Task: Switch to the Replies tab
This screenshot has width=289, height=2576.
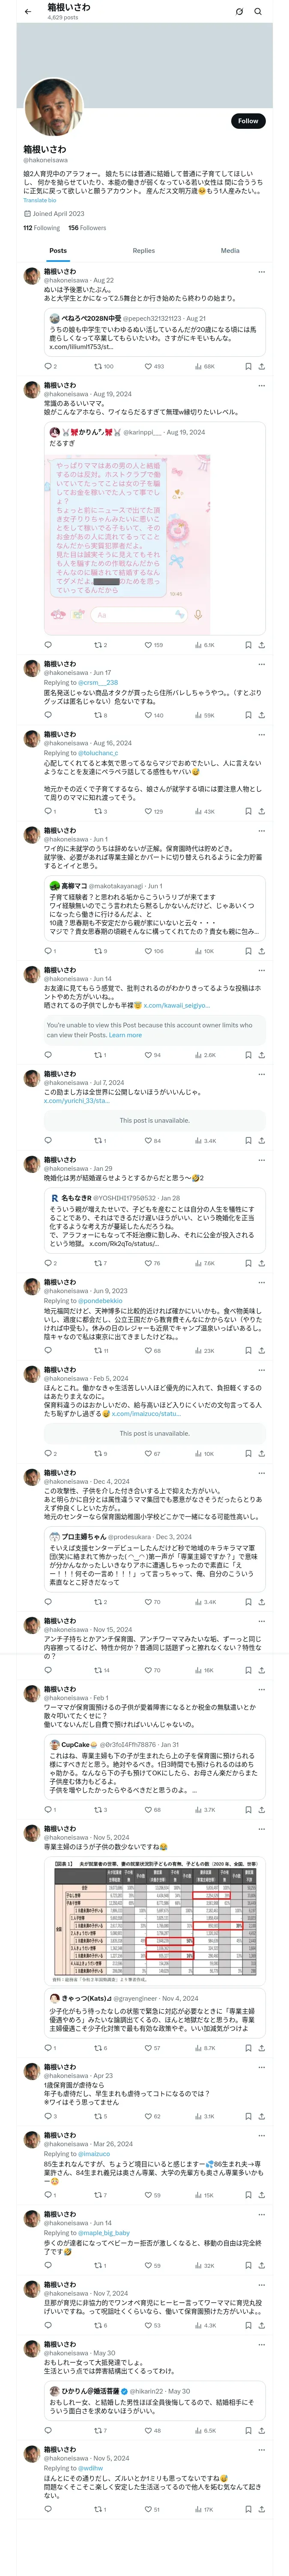Action: (x=143, y=251)
